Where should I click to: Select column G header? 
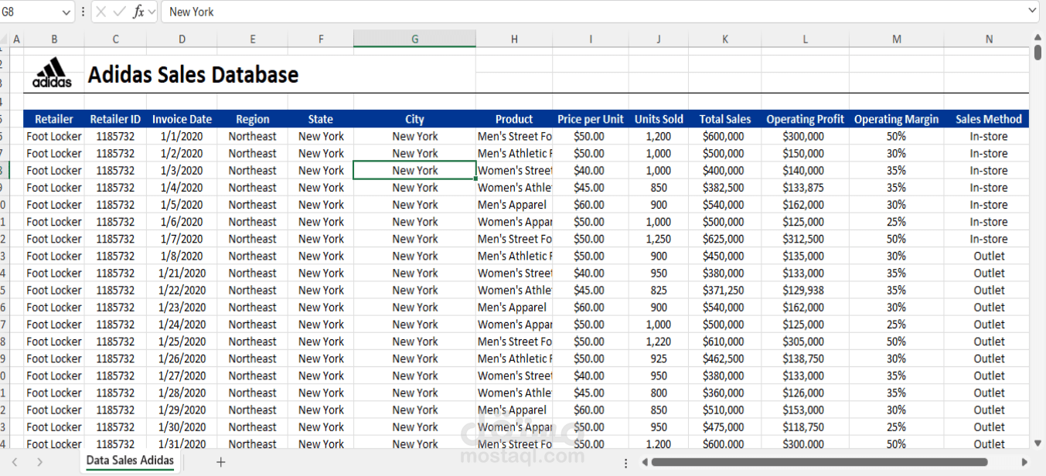[x=414, y=39]
